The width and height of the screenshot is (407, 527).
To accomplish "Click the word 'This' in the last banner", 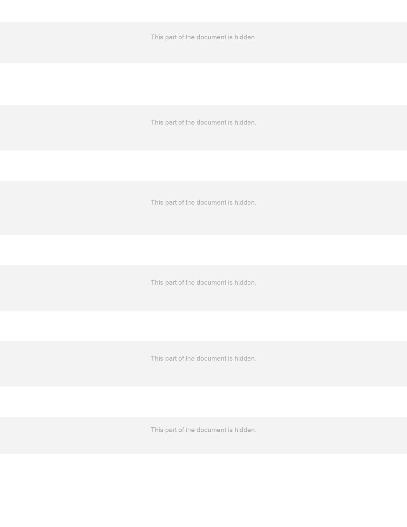I will tap(157, 430).
